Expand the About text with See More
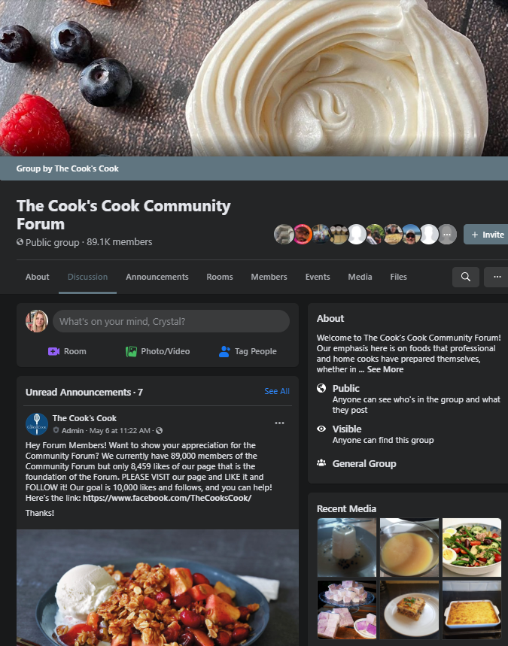The image size is (508, 646). pos(385,369)
